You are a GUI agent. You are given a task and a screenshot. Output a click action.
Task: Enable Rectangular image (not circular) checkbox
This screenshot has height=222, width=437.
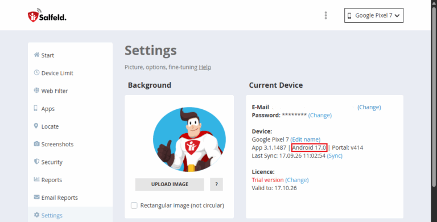134,205
